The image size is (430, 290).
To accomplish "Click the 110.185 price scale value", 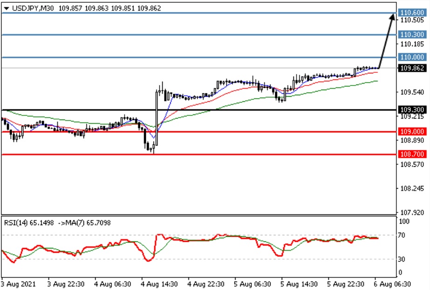I will 412,44.
